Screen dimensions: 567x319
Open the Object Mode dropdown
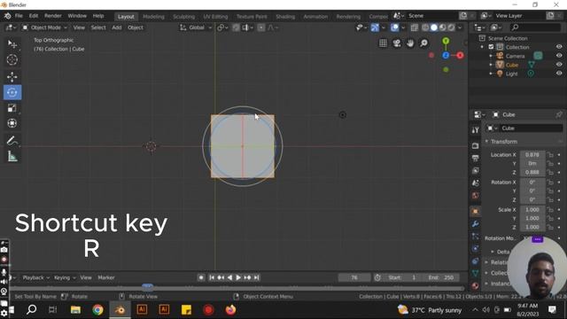point(45,27)
